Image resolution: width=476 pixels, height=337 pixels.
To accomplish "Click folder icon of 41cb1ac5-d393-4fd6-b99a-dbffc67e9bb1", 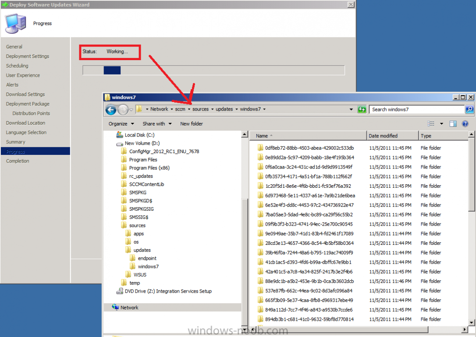I will point(260,262).
